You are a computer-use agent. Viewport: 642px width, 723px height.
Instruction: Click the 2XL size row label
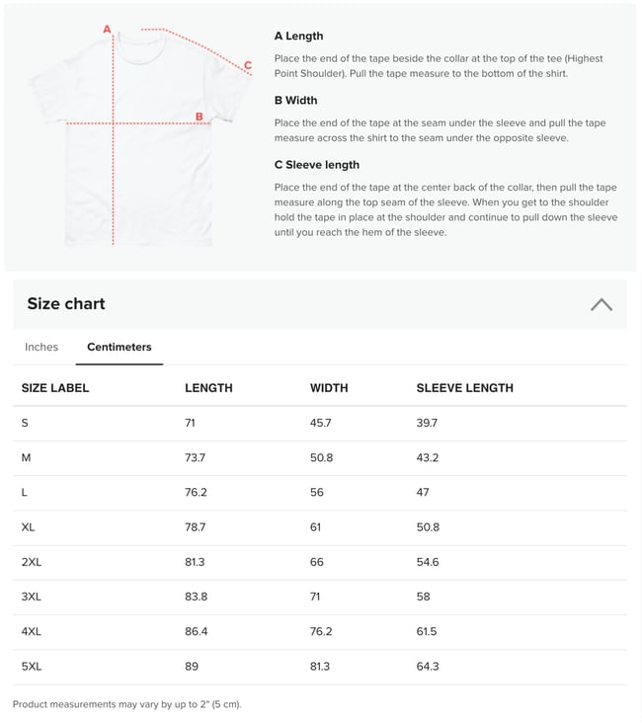point(32,562)
